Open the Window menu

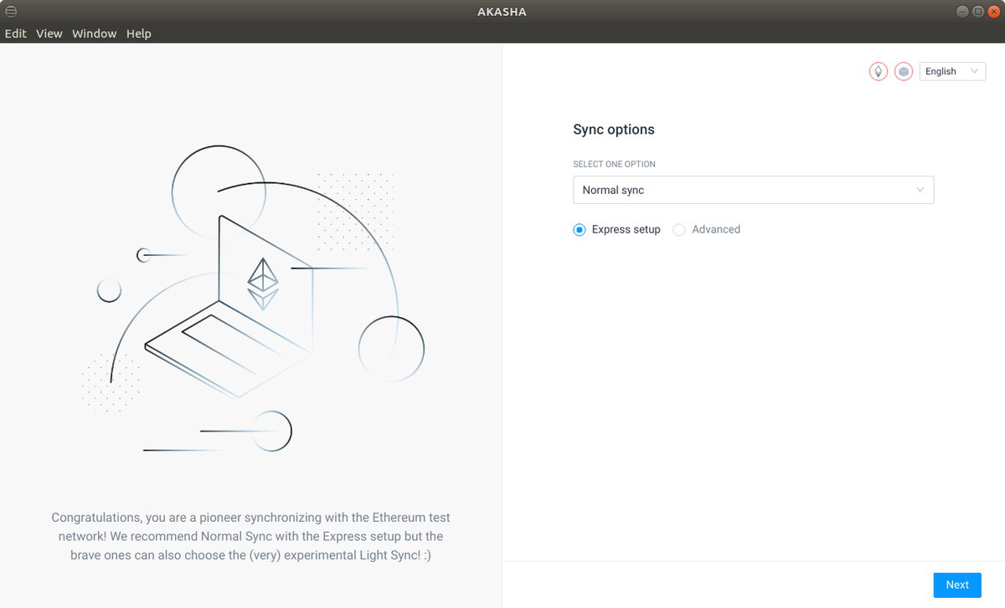tap(94, 33)
